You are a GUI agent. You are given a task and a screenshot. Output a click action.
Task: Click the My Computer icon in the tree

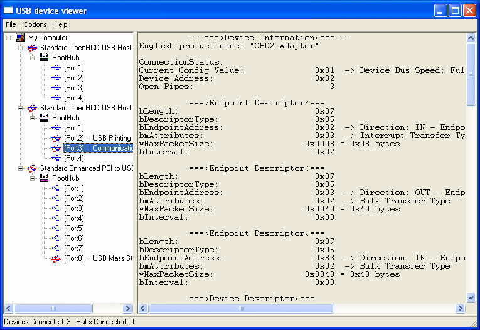[x=21, y=38]
